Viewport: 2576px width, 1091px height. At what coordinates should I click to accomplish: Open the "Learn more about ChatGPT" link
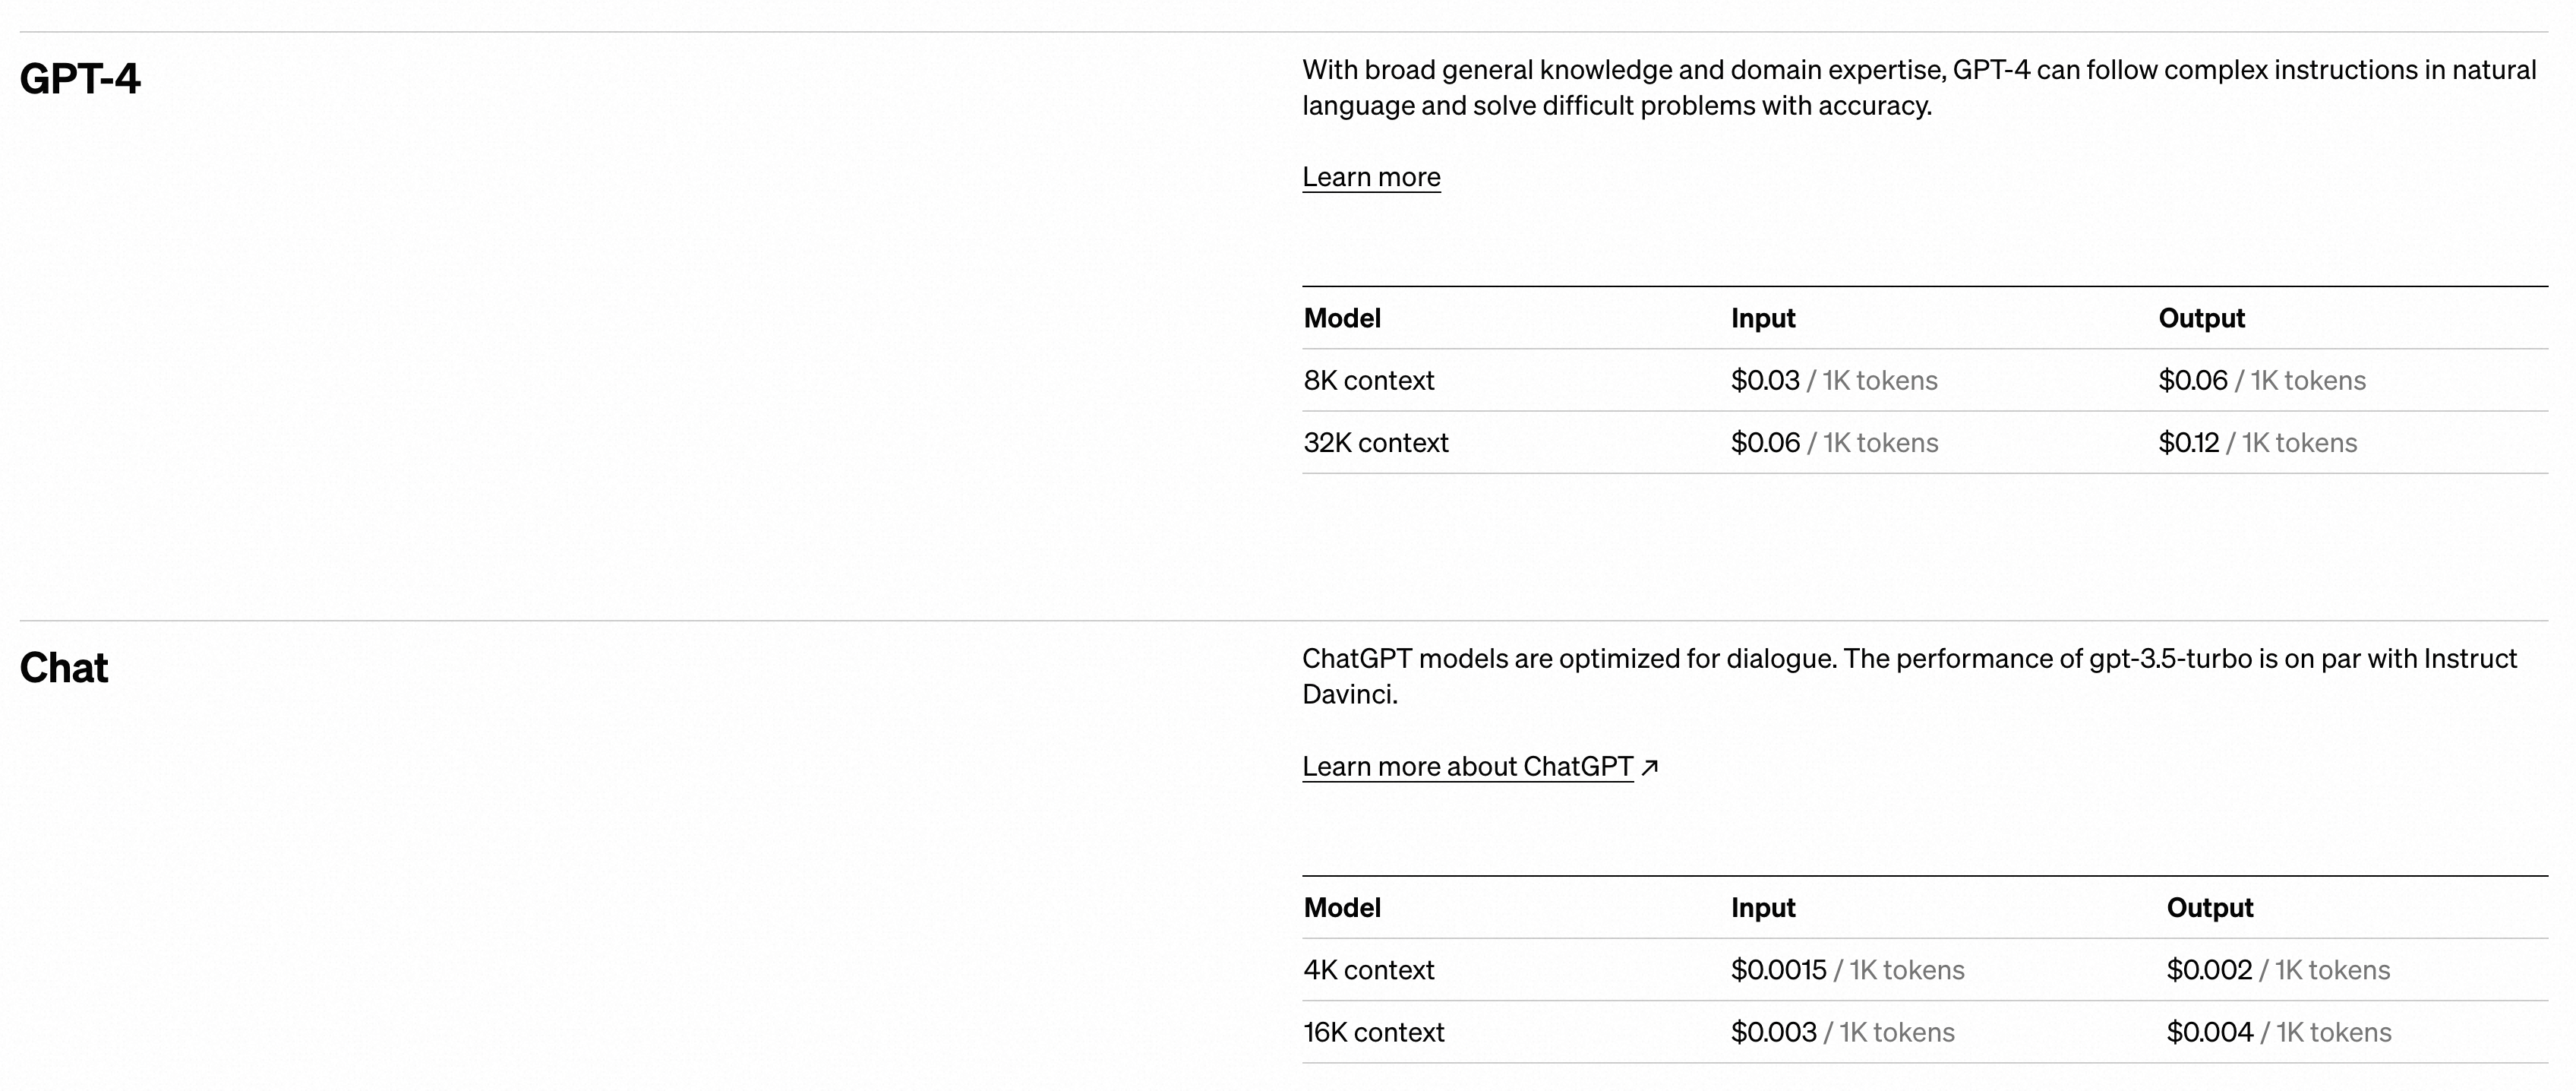click(x=1467, y=766)
